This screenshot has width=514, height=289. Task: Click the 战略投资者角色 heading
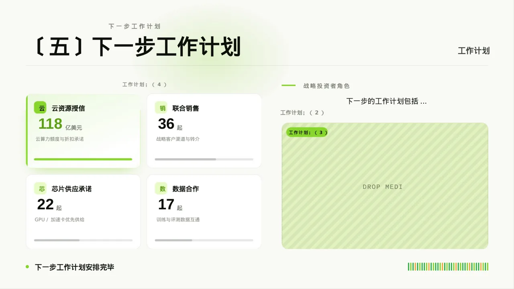point(326,86)
